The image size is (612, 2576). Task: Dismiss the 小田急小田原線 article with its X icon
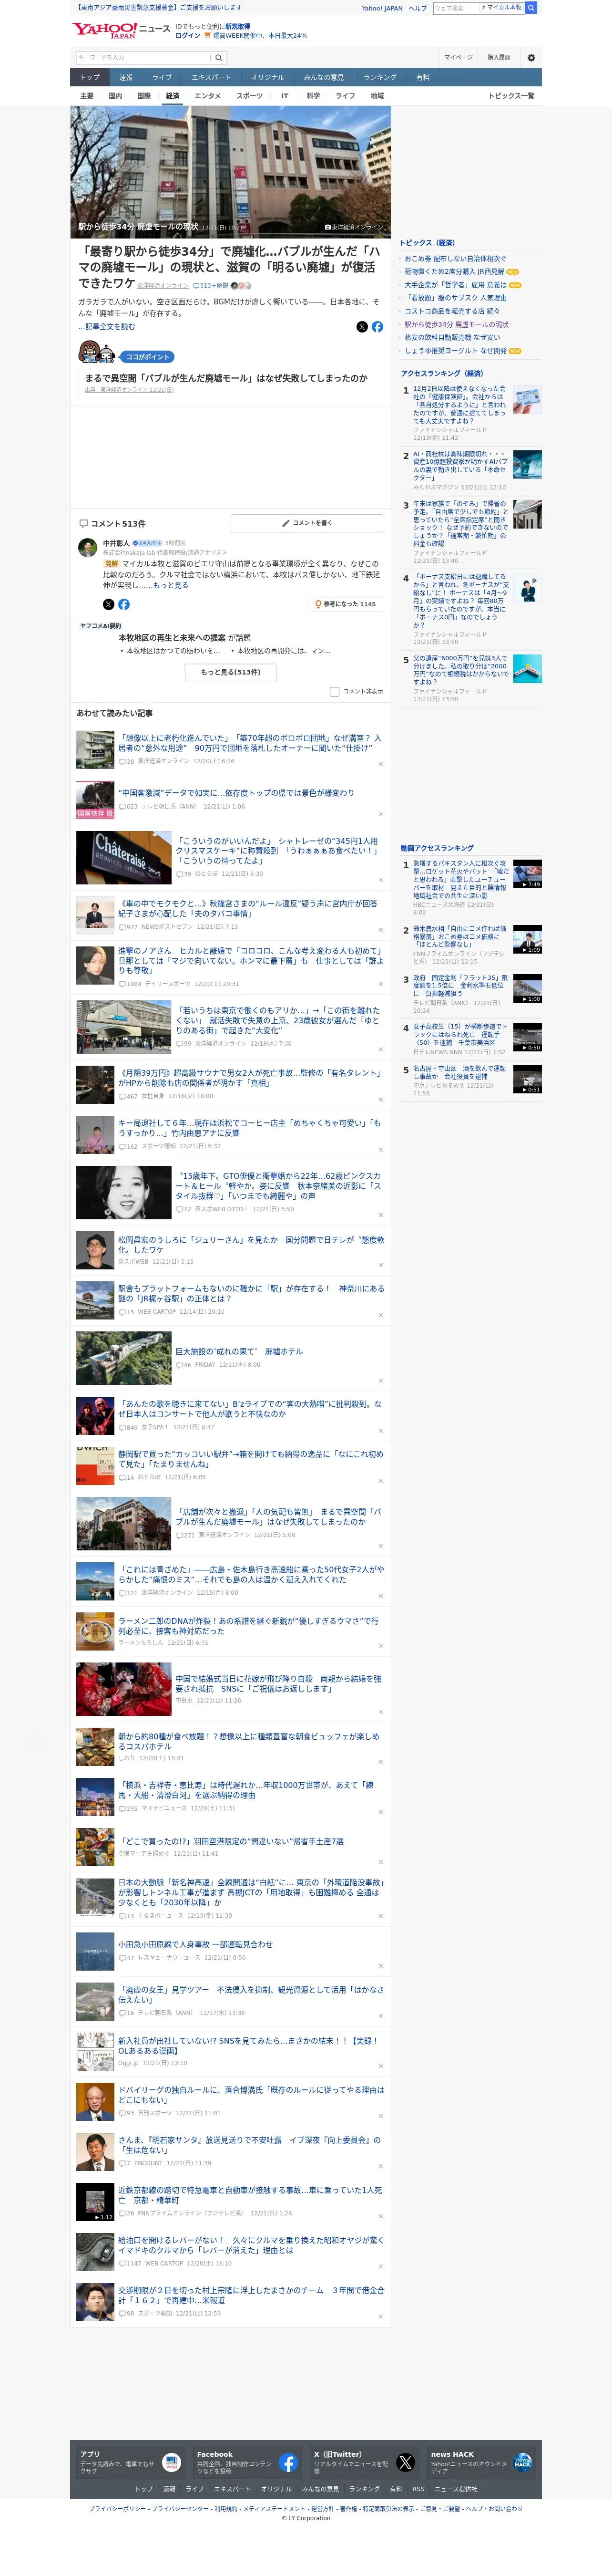(380, 1966)
